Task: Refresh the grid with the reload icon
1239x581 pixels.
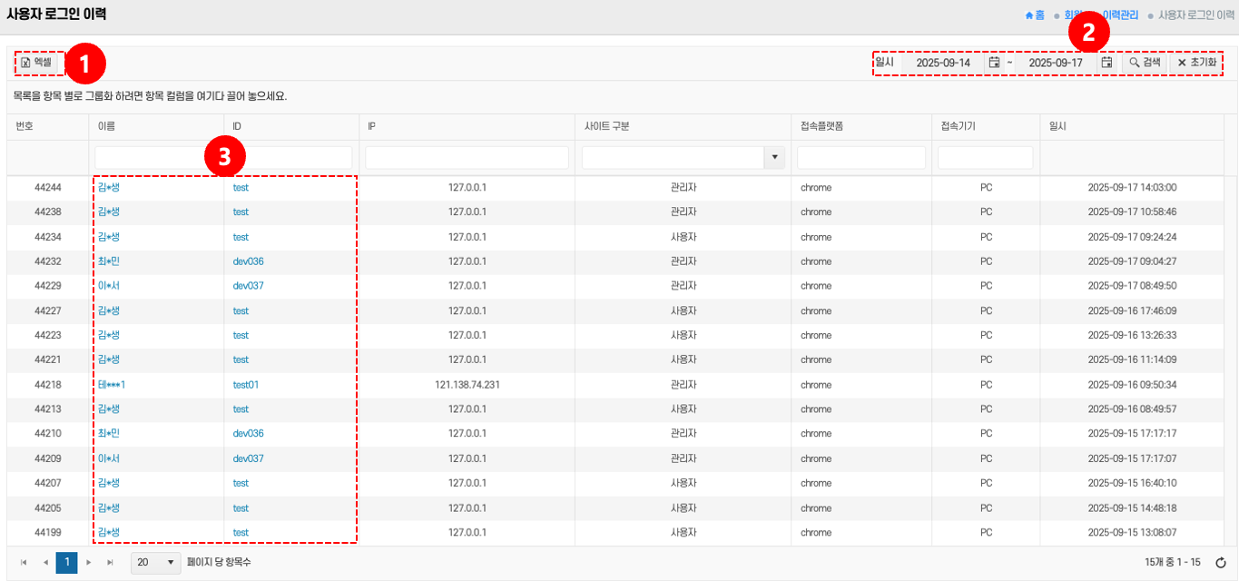Action: pos(1221,563)
